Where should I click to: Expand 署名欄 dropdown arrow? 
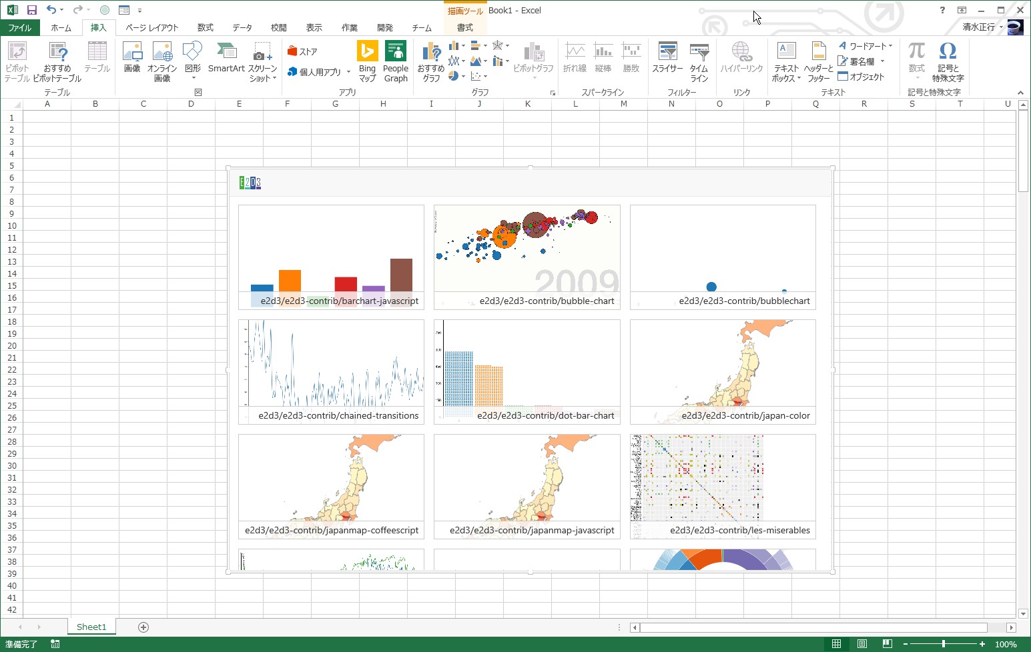click(882, 61)
